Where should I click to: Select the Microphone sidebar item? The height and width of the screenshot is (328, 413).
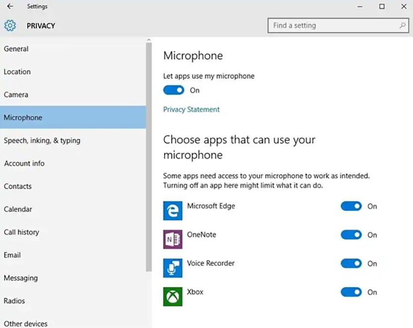(73, 117)
